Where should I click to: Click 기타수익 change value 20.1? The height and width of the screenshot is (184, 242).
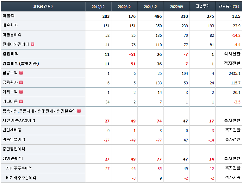(x=237, y=93)
